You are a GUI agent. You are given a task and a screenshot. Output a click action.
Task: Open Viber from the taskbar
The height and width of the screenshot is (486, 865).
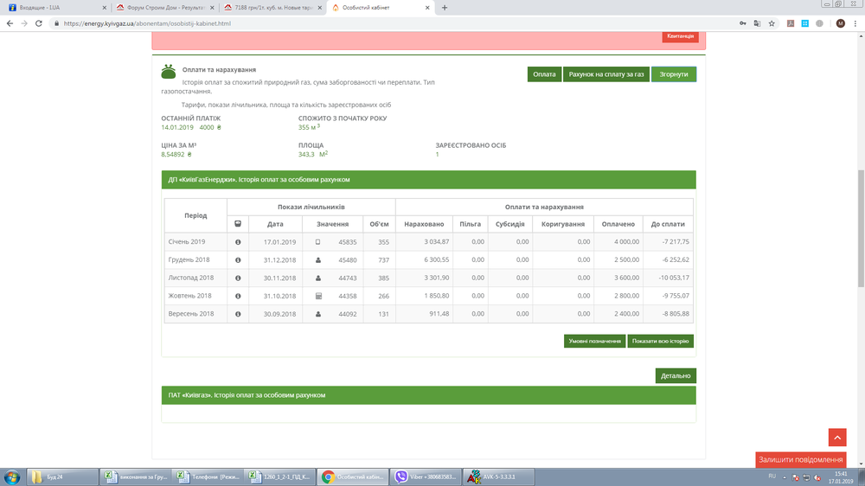(x=426, y=477)
